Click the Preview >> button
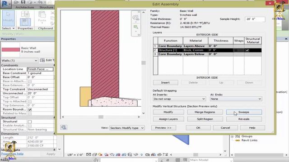This screenshot has width=289, height=162. 163,128
